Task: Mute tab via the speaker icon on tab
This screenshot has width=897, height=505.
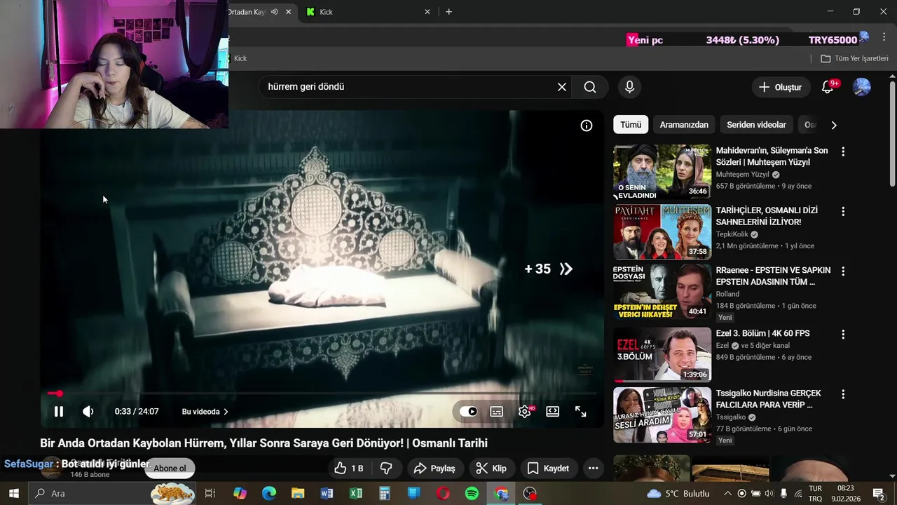Action: [x=275, y=12]
